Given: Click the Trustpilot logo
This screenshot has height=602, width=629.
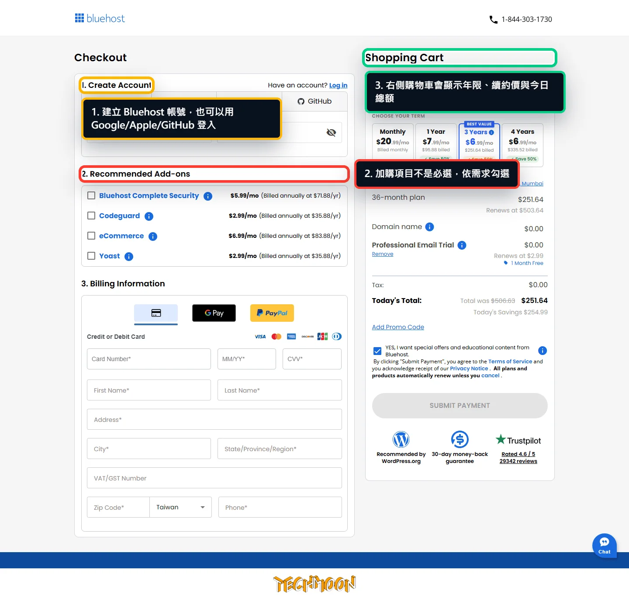Looking at the screenshot, I should click(518, 440).
